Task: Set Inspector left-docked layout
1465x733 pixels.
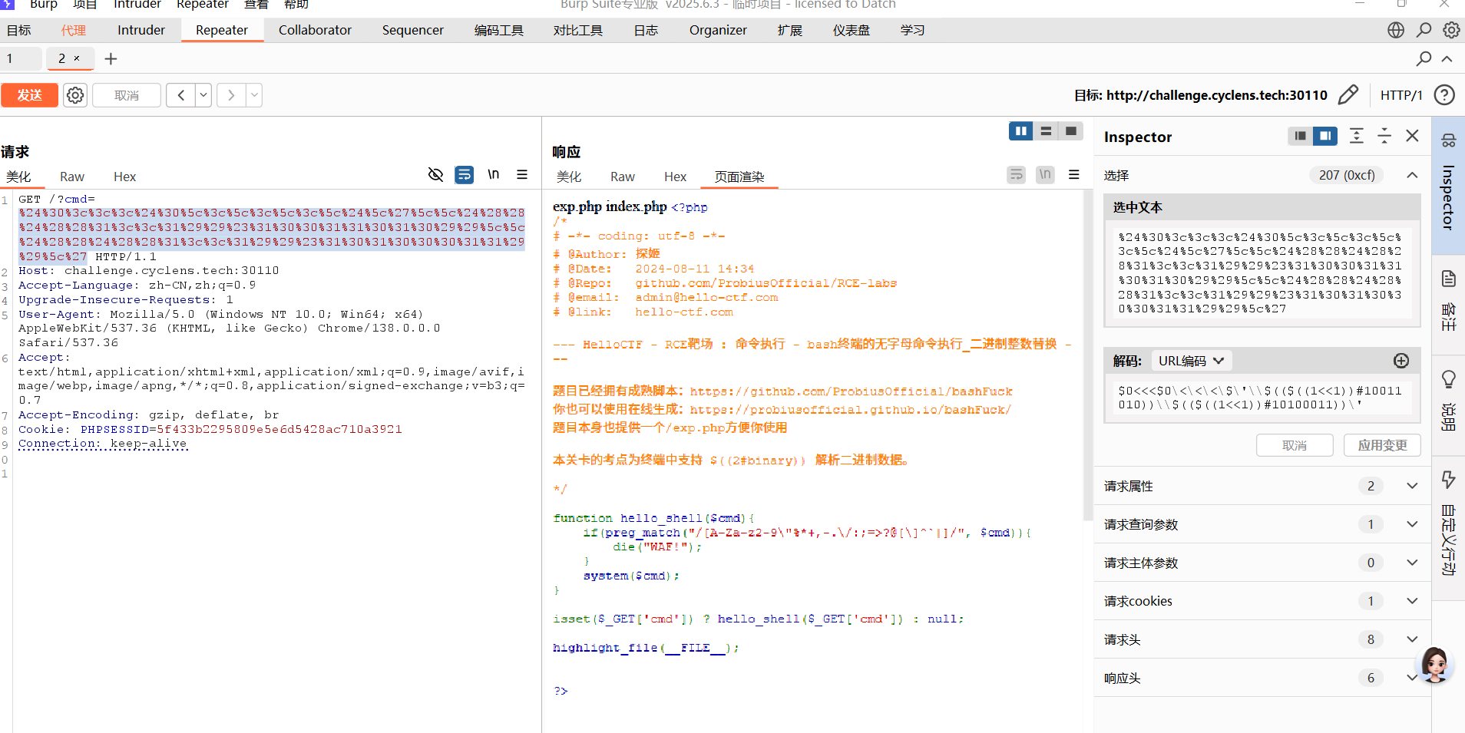Action: click(x=1300, y=136)
